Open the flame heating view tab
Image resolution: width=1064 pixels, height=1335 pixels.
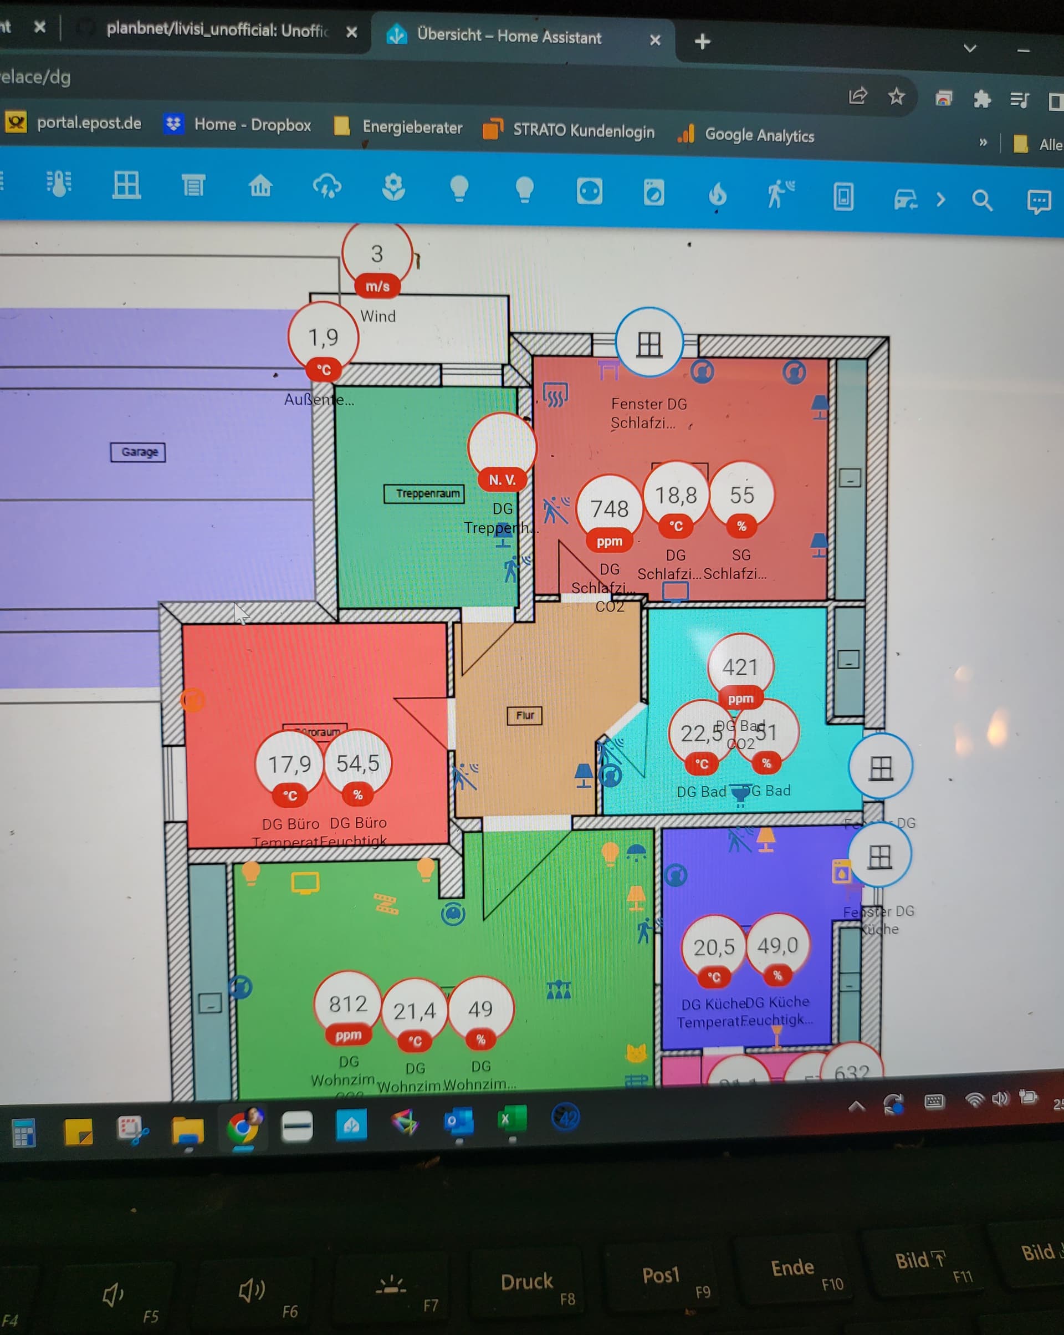point(718,195)
